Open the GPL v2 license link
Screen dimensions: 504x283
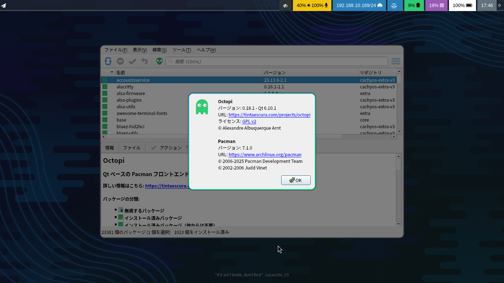249,121
